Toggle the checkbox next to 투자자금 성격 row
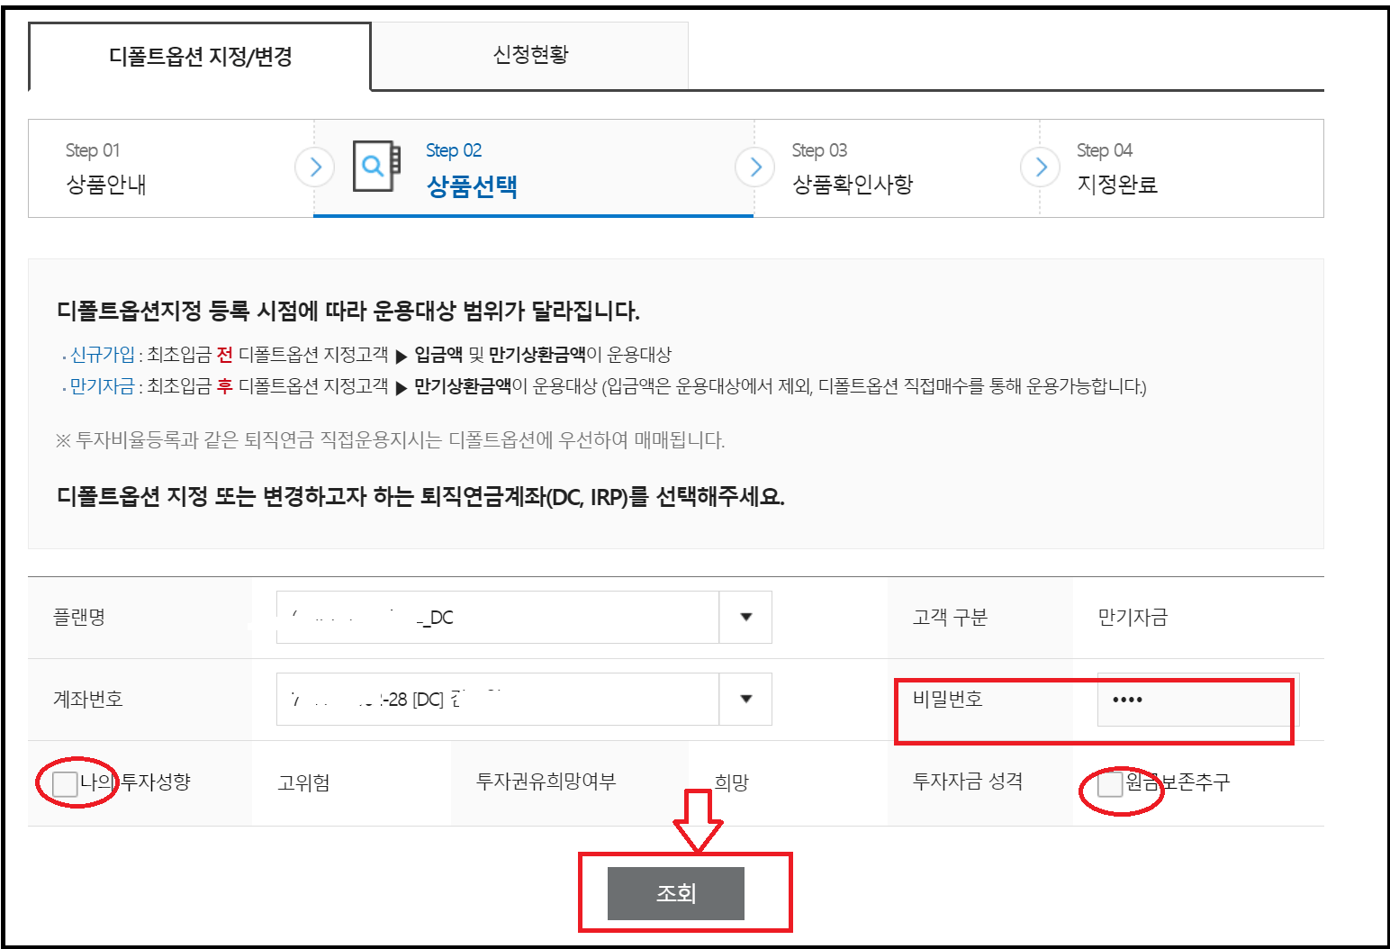 (1109, 784)
